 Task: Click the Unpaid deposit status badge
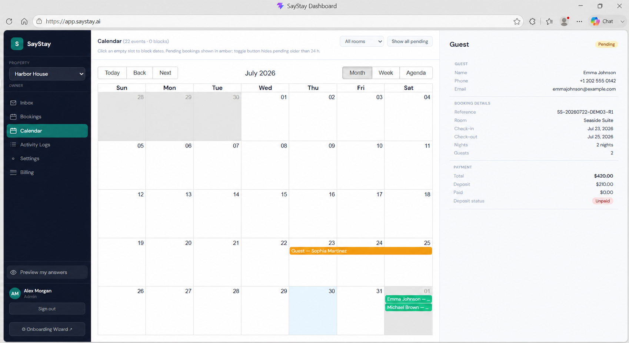tap(602, 201)
